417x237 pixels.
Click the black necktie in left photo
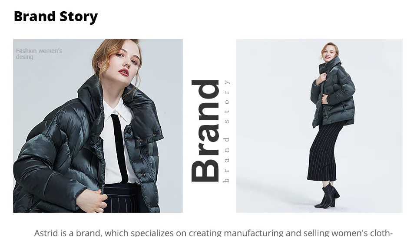click(x=120, y=148)
